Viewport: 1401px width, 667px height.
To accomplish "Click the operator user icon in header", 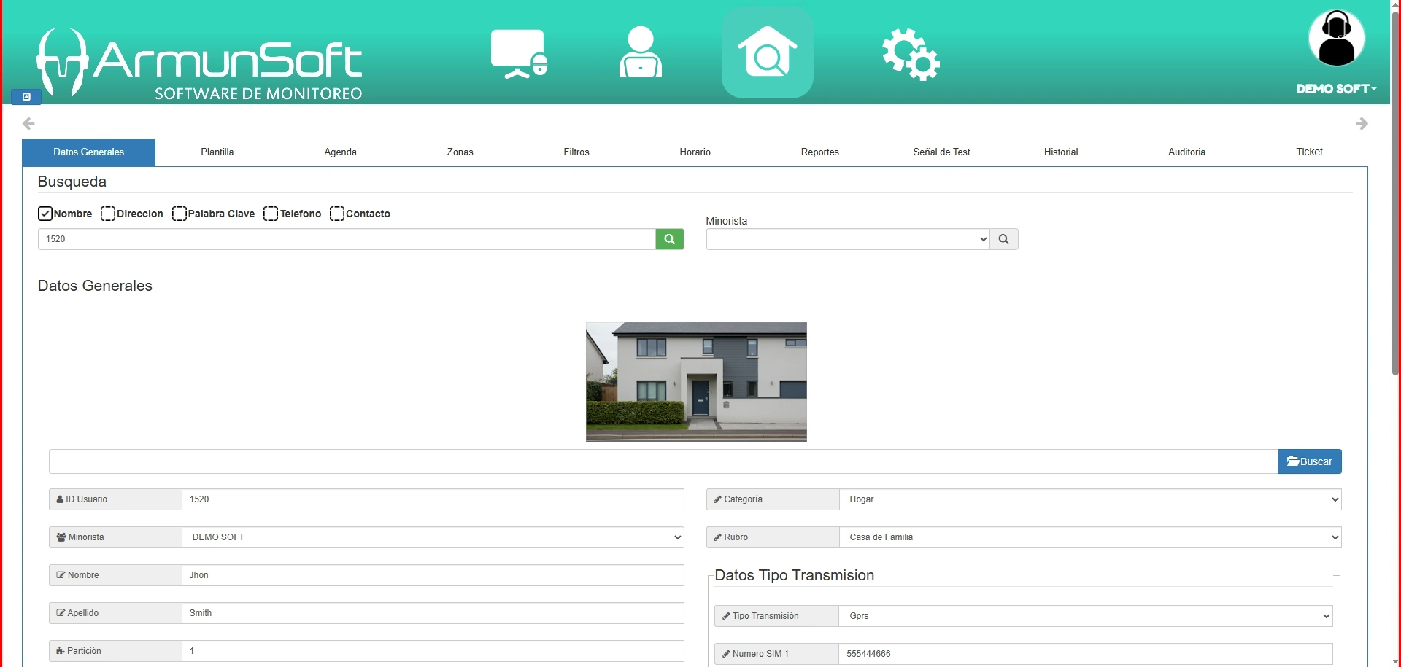I will pyautogui.click(x=640, y=52).
